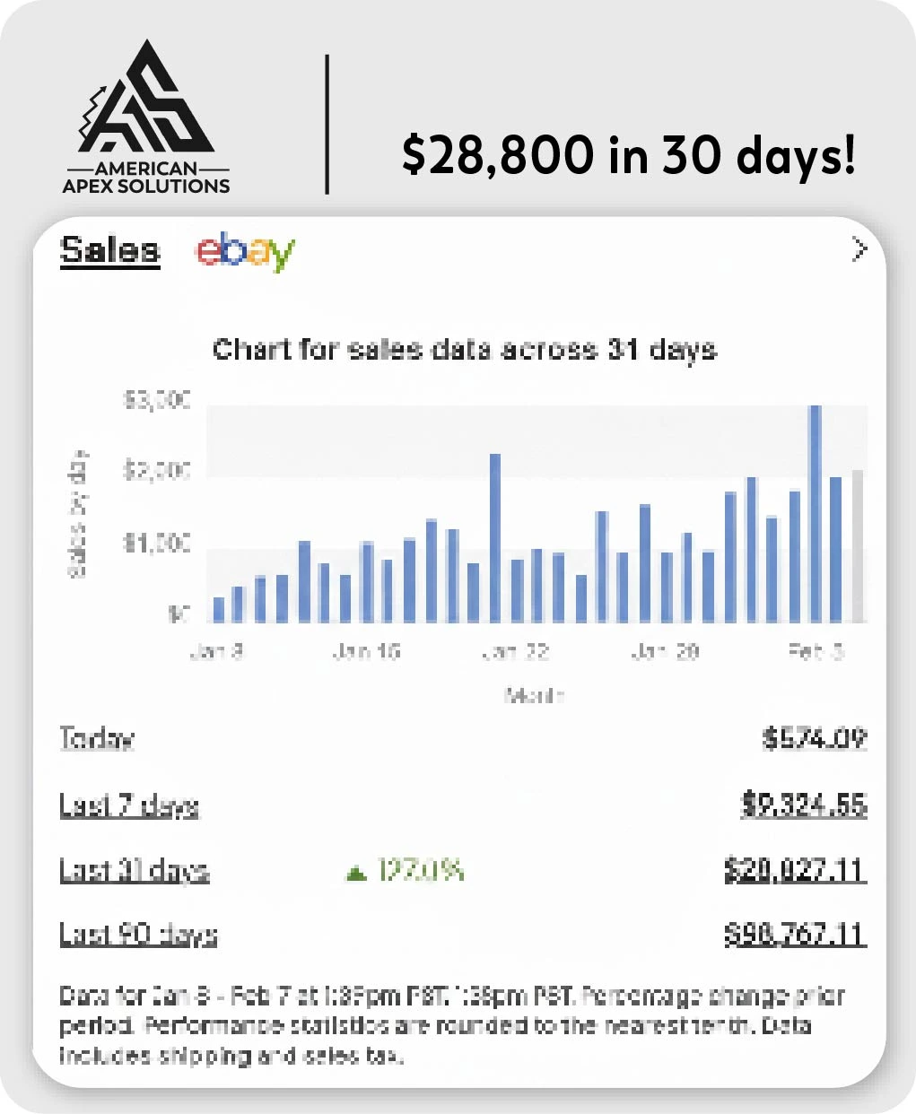Click the tall bar above Jan 22
916x1114 pixels.
[x=494, y=538]
